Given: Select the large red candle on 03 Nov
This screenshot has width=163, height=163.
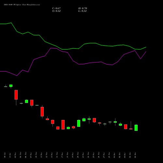Looking at the screenshot, I should tap(16, 95).
